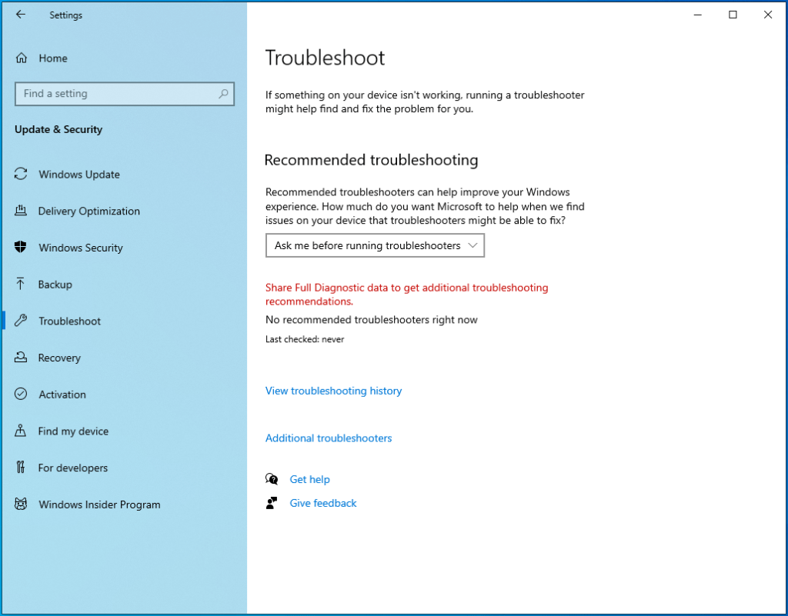This screenshot has width=788, height=616.
Task: Click the Activation checkmark icon
Action: 20,395
